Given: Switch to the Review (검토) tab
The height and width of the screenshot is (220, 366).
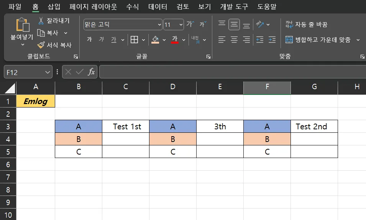Looking at the screenshot, I should pyautogui.click(x=182, y=7).
